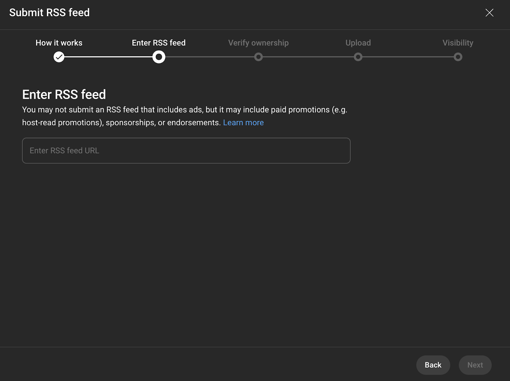Select the Visibility step label
510x381 pixels.
coord(458,43)
